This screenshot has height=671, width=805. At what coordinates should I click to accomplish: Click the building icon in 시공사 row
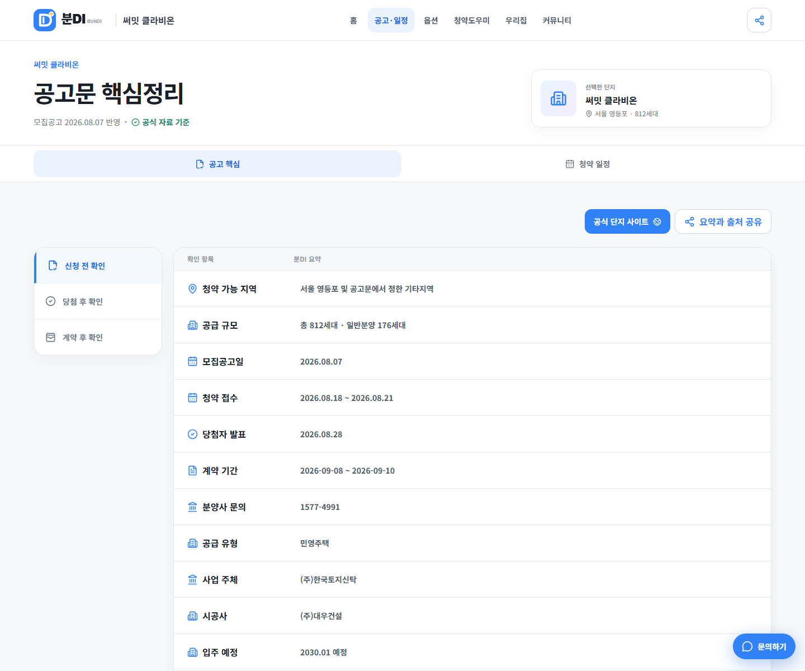pyautogui.click(x=192, y=616)
